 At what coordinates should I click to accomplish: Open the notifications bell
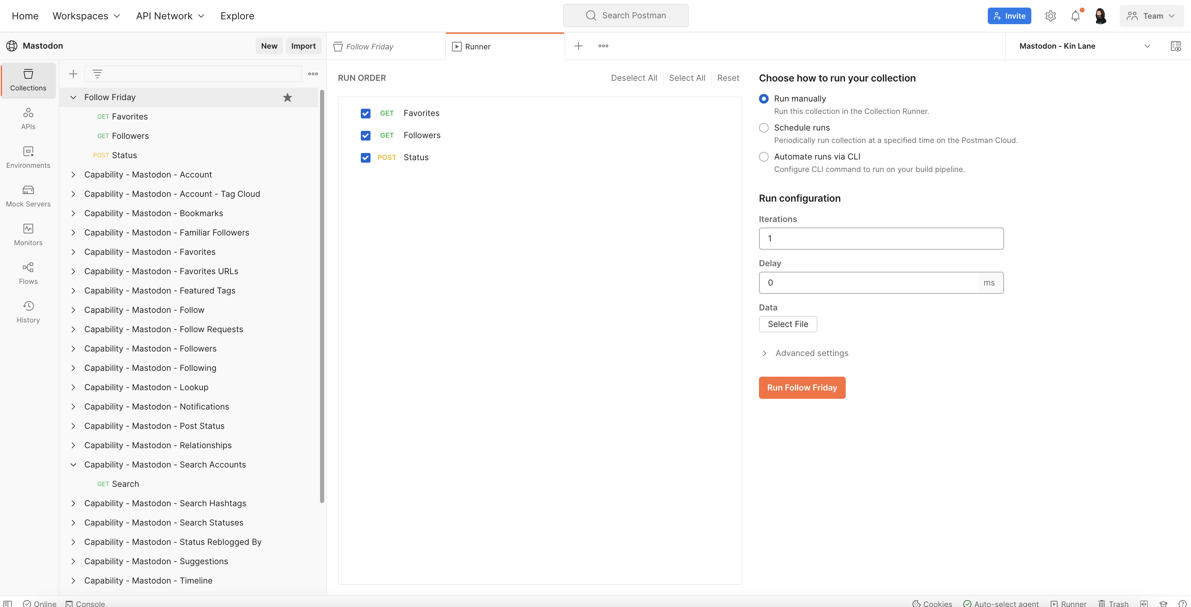point(1076,16)
